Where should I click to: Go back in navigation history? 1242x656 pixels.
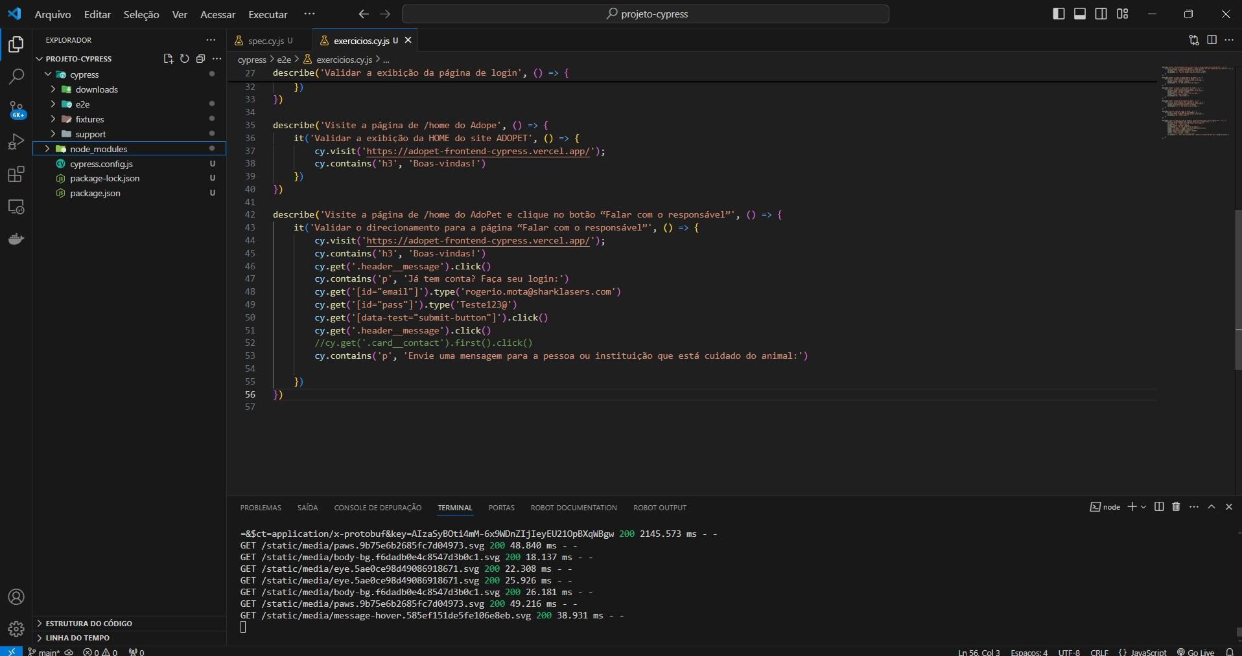point(364,14)
